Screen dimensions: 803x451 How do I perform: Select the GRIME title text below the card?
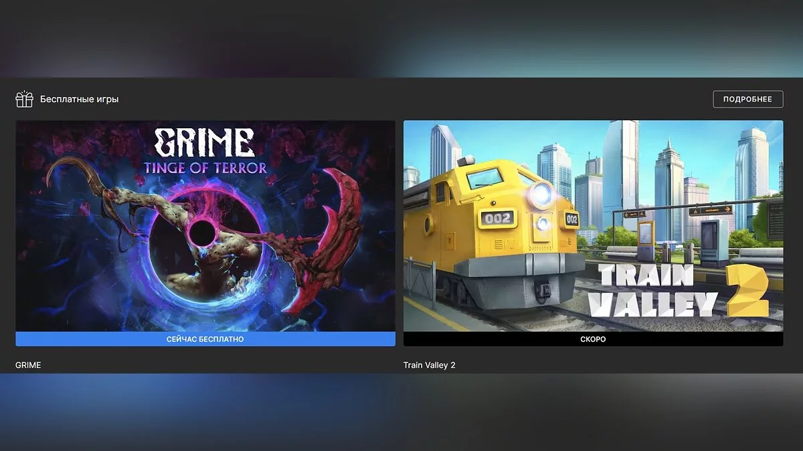(x=28, y=365)
